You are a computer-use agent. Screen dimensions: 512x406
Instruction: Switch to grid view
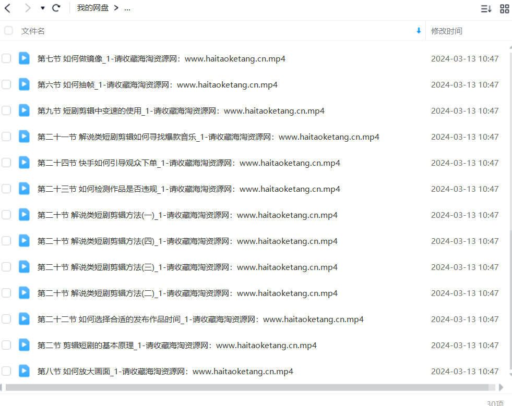pos(505,8)
